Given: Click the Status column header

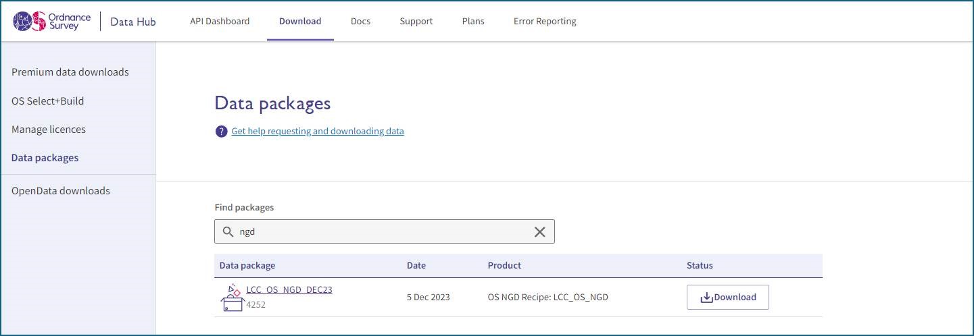Looking at the screenshot, I should [700, 265].
